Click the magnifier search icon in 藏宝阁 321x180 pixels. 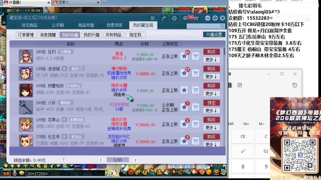222,26
